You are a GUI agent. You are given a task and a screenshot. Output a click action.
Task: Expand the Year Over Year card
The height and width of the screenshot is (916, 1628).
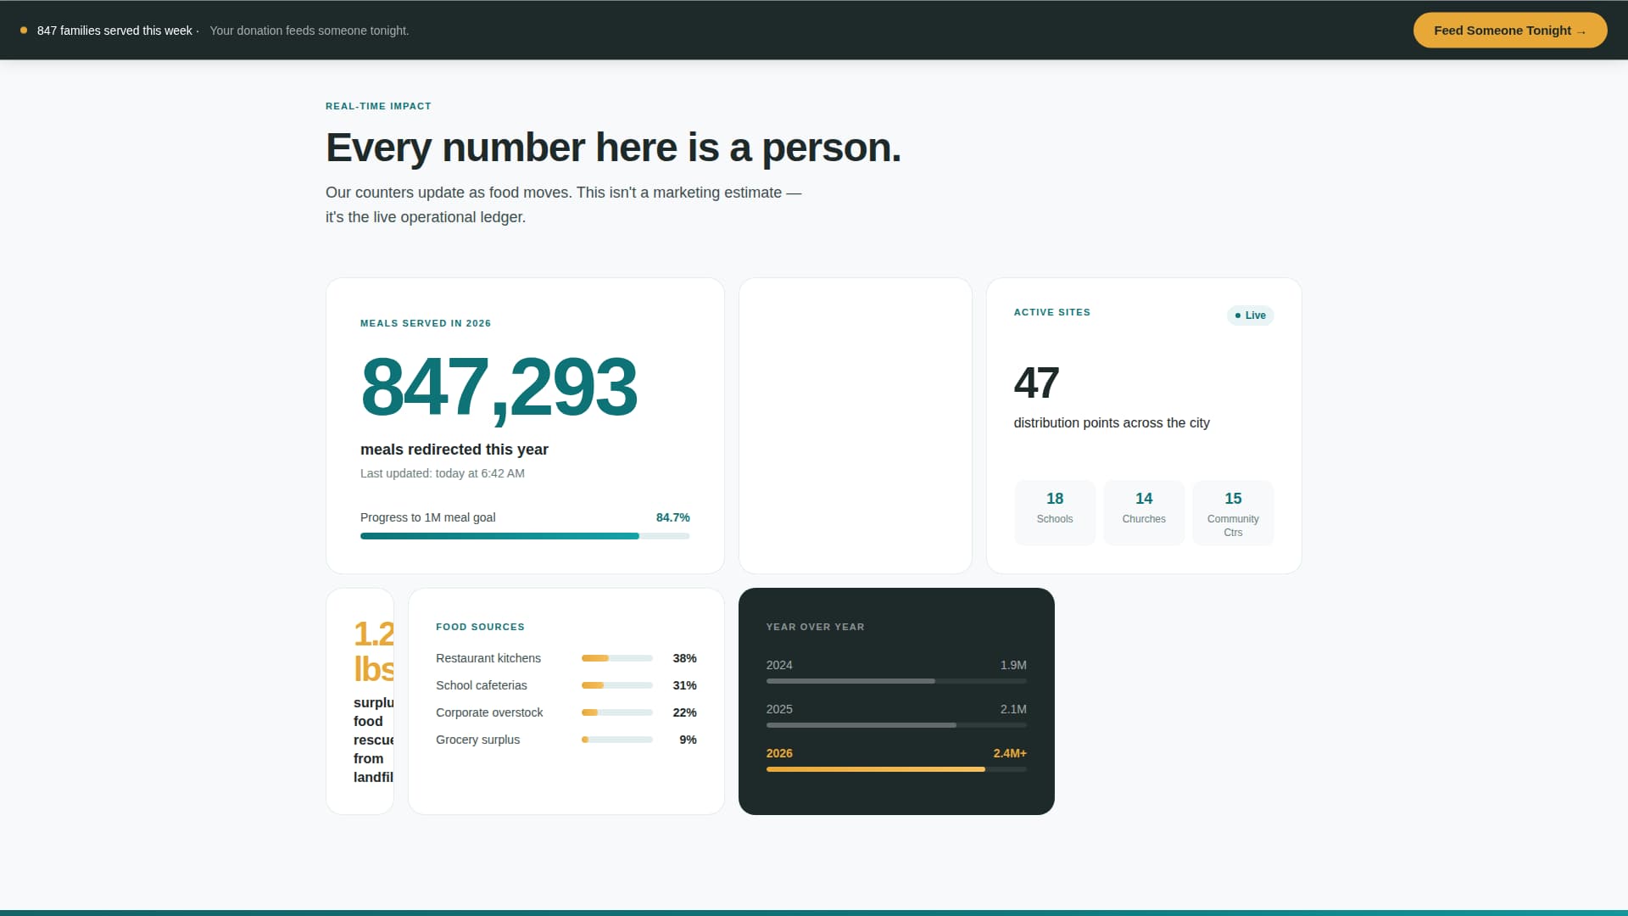(895, 700)
